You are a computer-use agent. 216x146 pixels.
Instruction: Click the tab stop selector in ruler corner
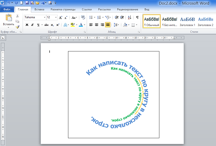pos(3,38)
